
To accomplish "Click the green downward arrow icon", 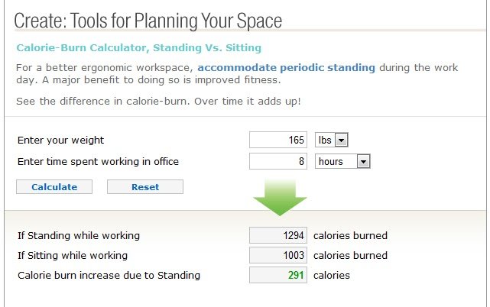I will coord(280,199).
